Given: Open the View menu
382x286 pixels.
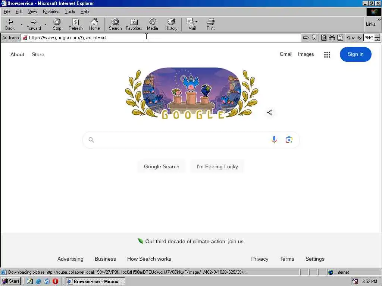Looking at the screenshot, I should click(32, 12).
